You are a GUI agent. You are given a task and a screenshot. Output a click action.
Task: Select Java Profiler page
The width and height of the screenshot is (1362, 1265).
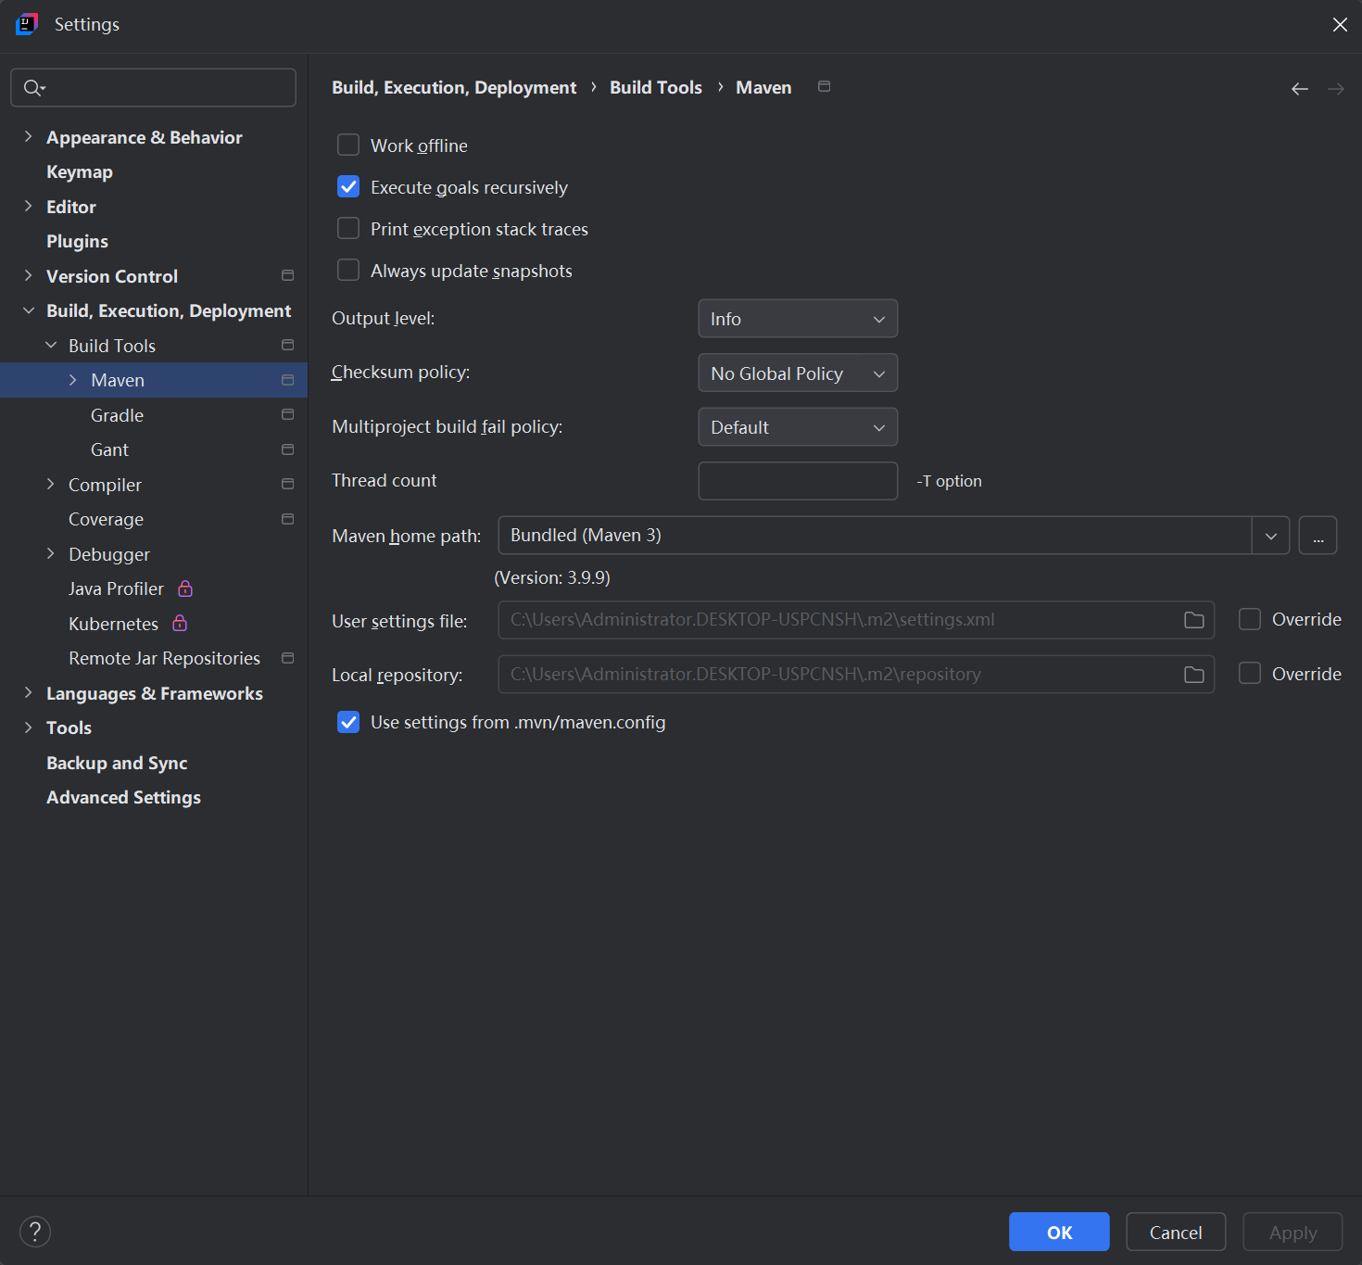116,588
